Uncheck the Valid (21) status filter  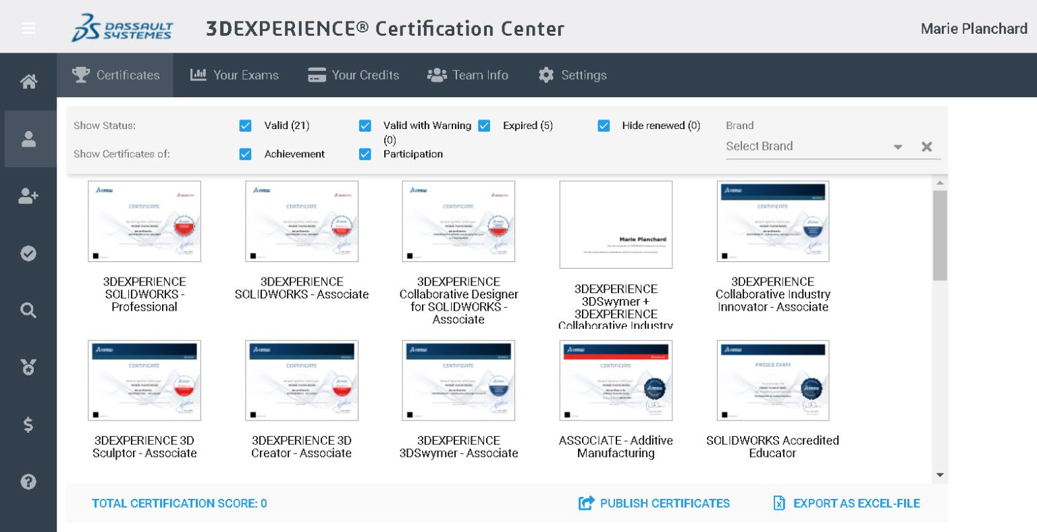tap(245, 126)
